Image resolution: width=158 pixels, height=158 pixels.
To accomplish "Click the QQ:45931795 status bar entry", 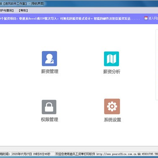I will tap(145, 154).
